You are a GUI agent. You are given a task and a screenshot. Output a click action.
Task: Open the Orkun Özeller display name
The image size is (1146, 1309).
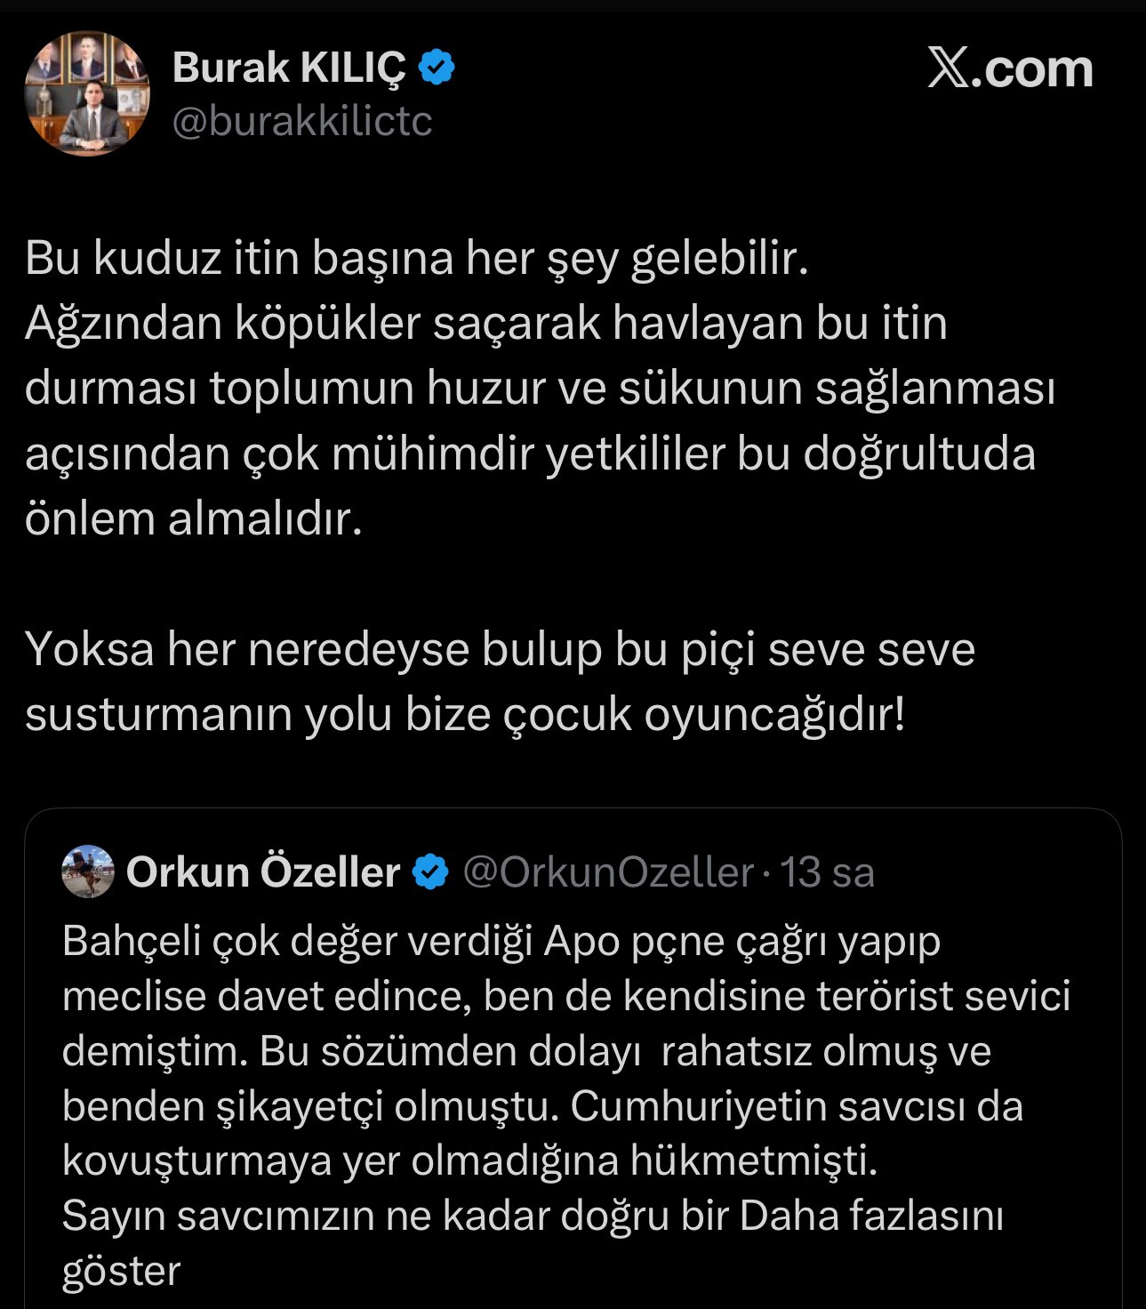tap(263, 872)
